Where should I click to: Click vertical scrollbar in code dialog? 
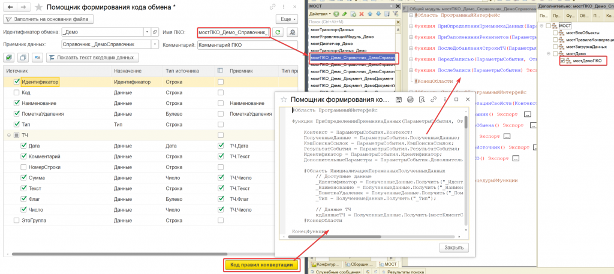(x=465, y=122)
